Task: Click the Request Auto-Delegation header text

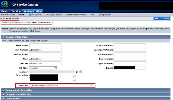Action: [19, 90]
